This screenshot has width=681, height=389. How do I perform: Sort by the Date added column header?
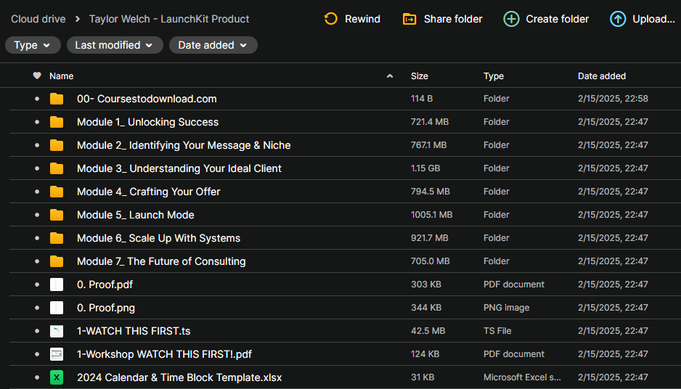(602, 76)
